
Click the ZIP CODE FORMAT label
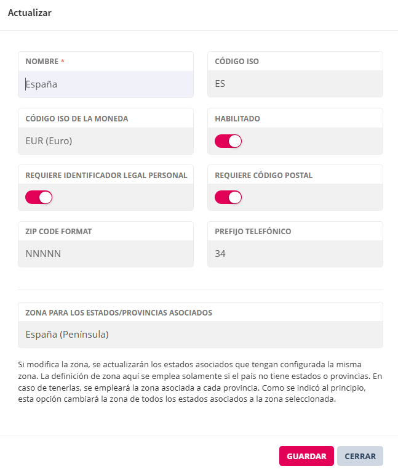58,232
